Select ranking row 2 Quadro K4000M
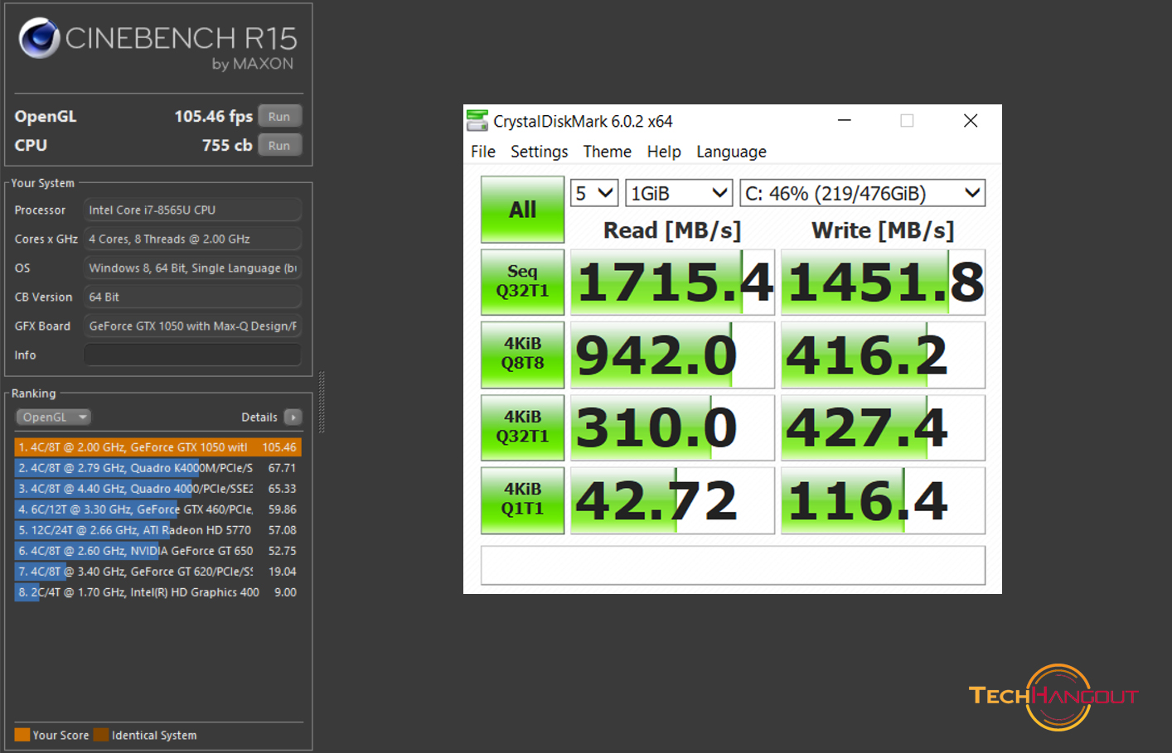Image resolution: width=1172 pixels, height=753 pixels. pos(157,468)
